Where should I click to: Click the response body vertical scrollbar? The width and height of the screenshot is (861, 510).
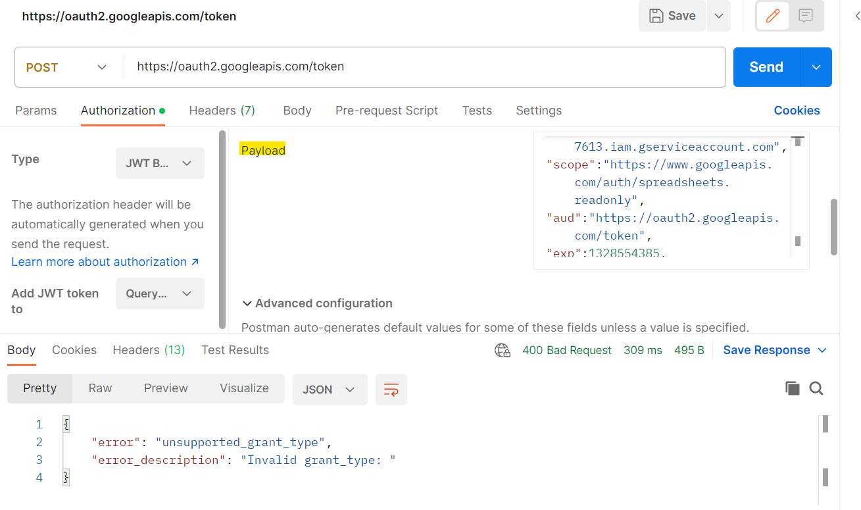(825, 451)
